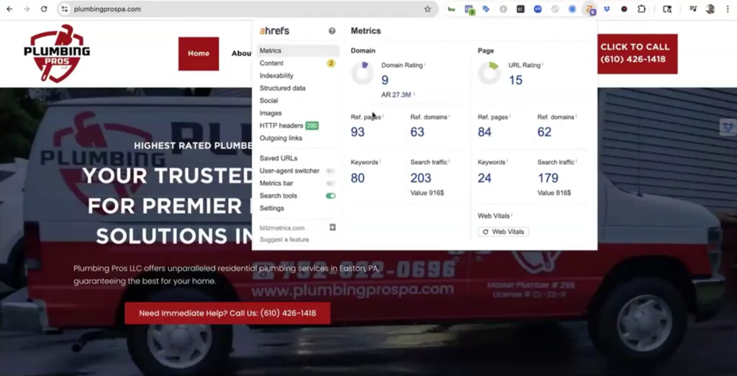Click info icon beside URL Rating
The image size is (737, 376).
click(x=543, y=65)
